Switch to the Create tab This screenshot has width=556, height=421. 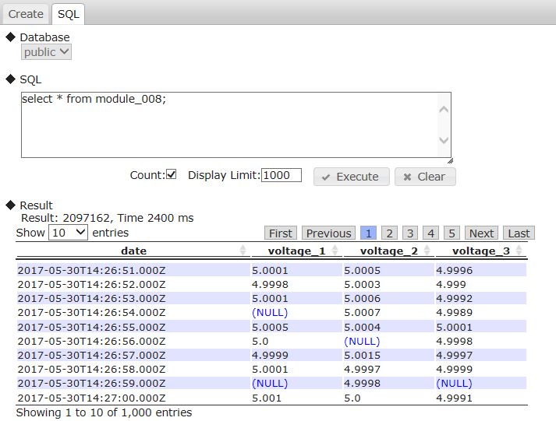[x=26, y=14]
